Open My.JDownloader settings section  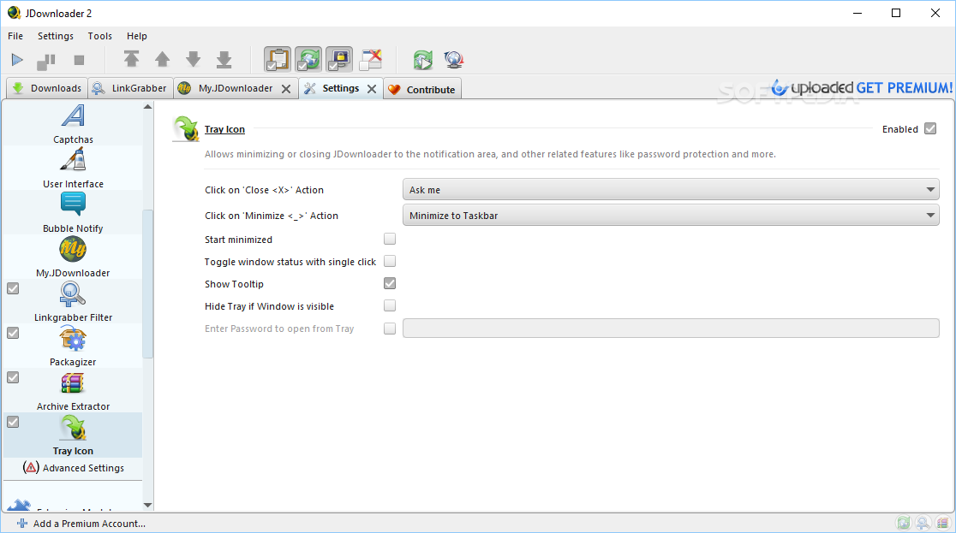tap(73, 257)
